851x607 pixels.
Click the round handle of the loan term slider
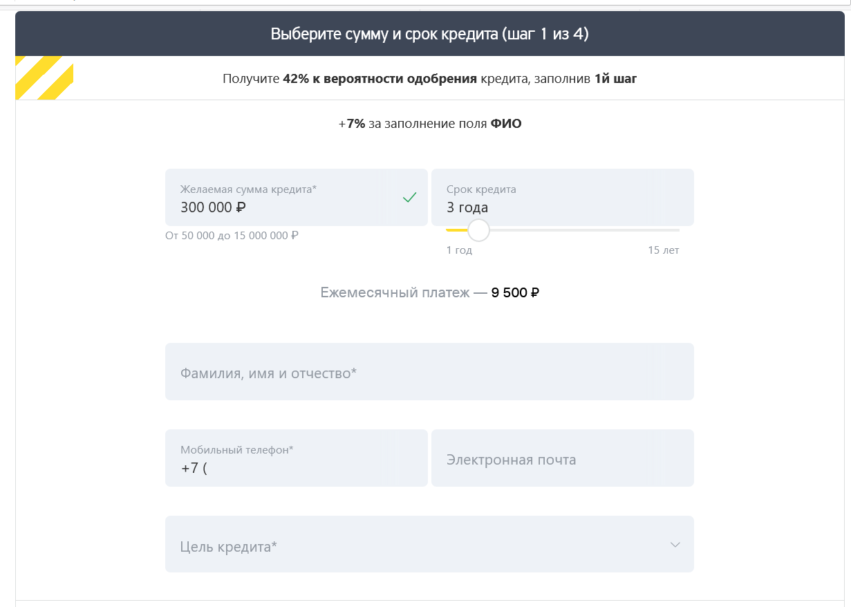coord(478,230)
